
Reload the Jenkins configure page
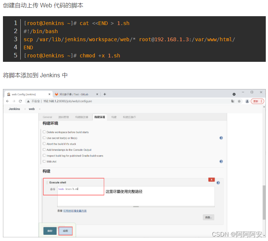pos(20,101)
